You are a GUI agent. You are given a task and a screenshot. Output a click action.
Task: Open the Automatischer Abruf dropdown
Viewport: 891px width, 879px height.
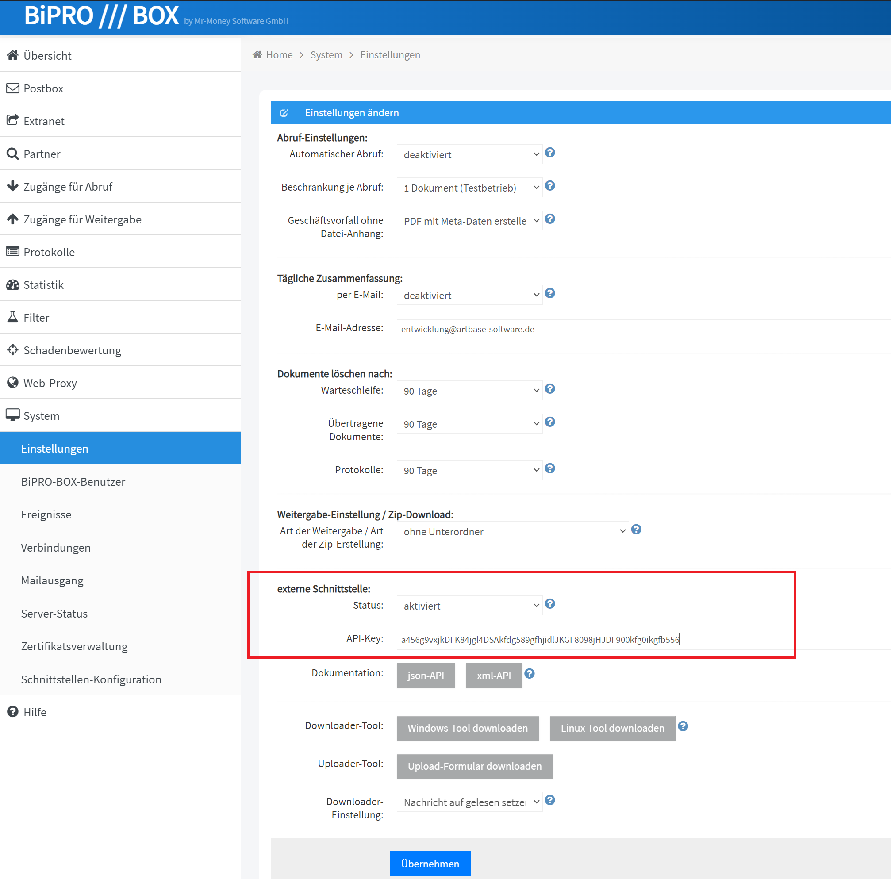pos(469,154)
